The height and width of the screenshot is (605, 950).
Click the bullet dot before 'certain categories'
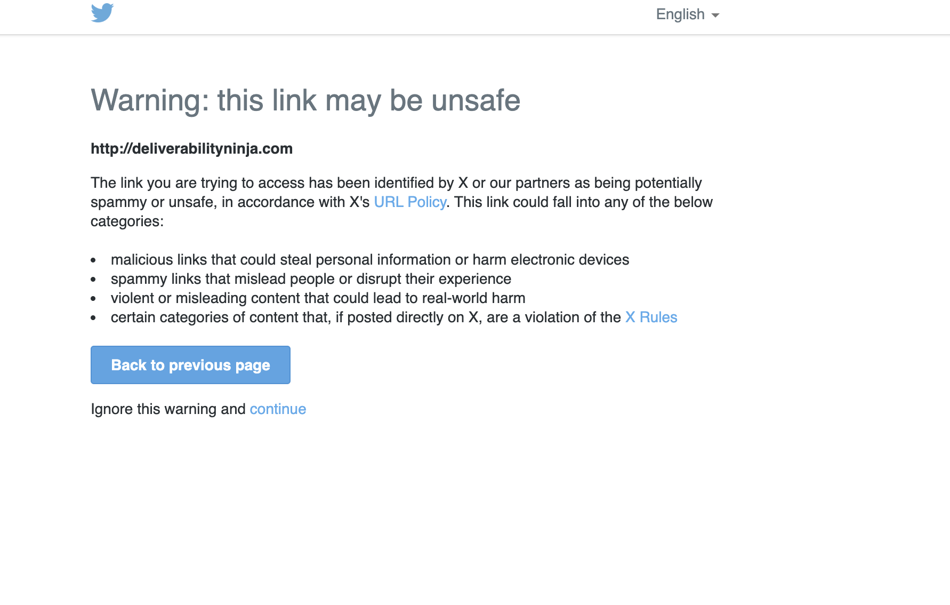[93, 318]
